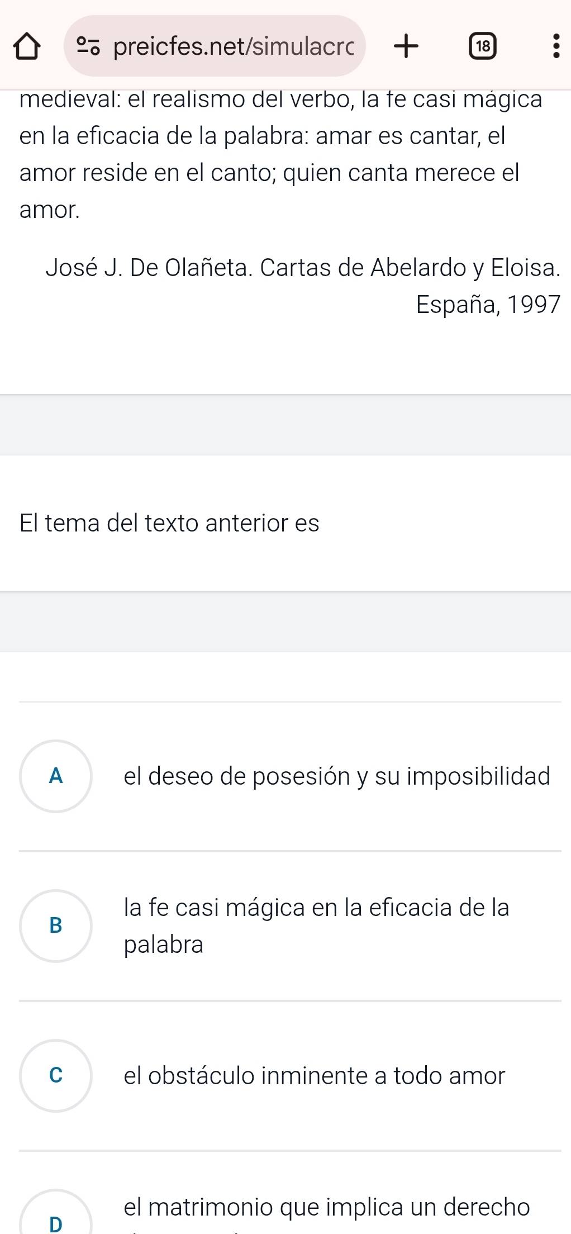Tap the 'España, 1997' source line
The image size is (571, 1234).
click(x=488, y=304)
